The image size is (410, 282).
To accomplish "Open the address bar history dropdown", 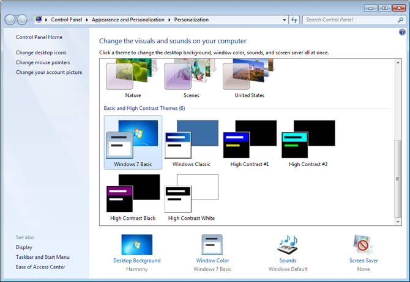I will click(x=284, y=20).
